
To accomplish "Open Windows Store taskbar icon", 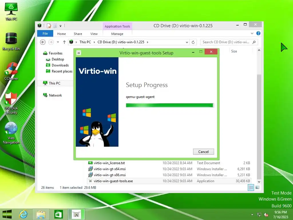I will 58,214.
